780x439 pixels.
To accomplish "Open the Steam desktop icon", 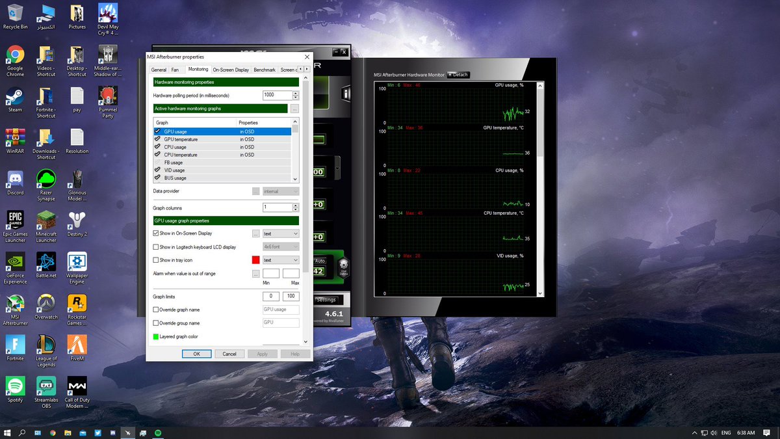I will (15, 100).
